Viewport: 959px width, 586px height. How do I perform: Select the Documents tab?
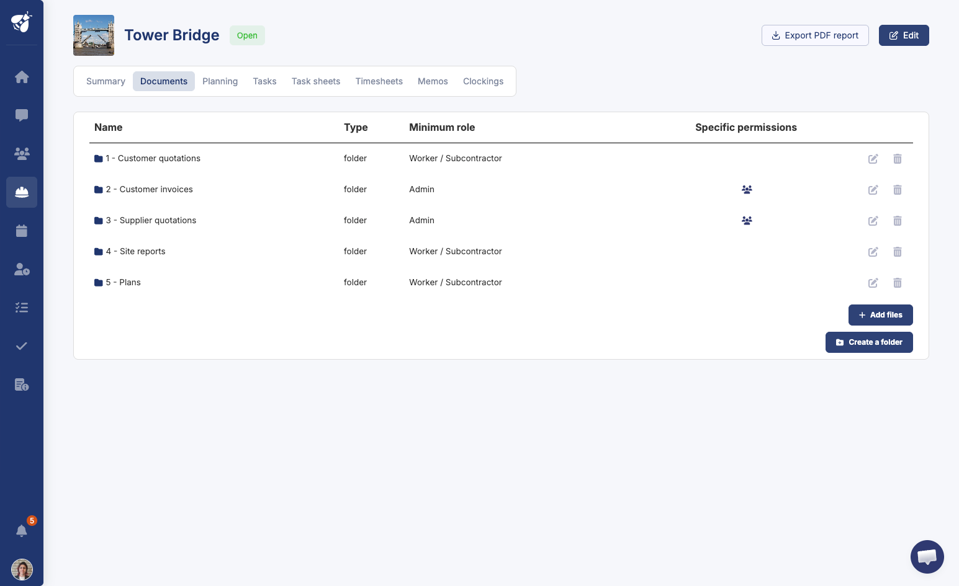(164, 81)
